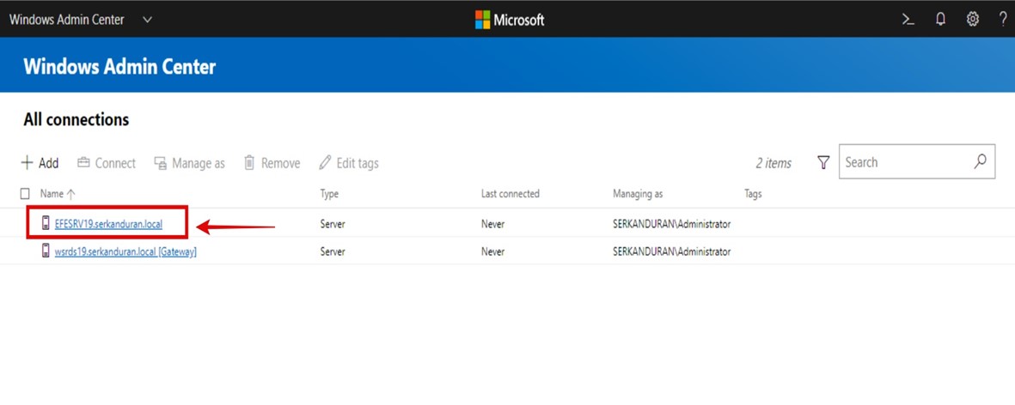
Task: Click the blue banner Windows Admin Center title
Action: 119,67
